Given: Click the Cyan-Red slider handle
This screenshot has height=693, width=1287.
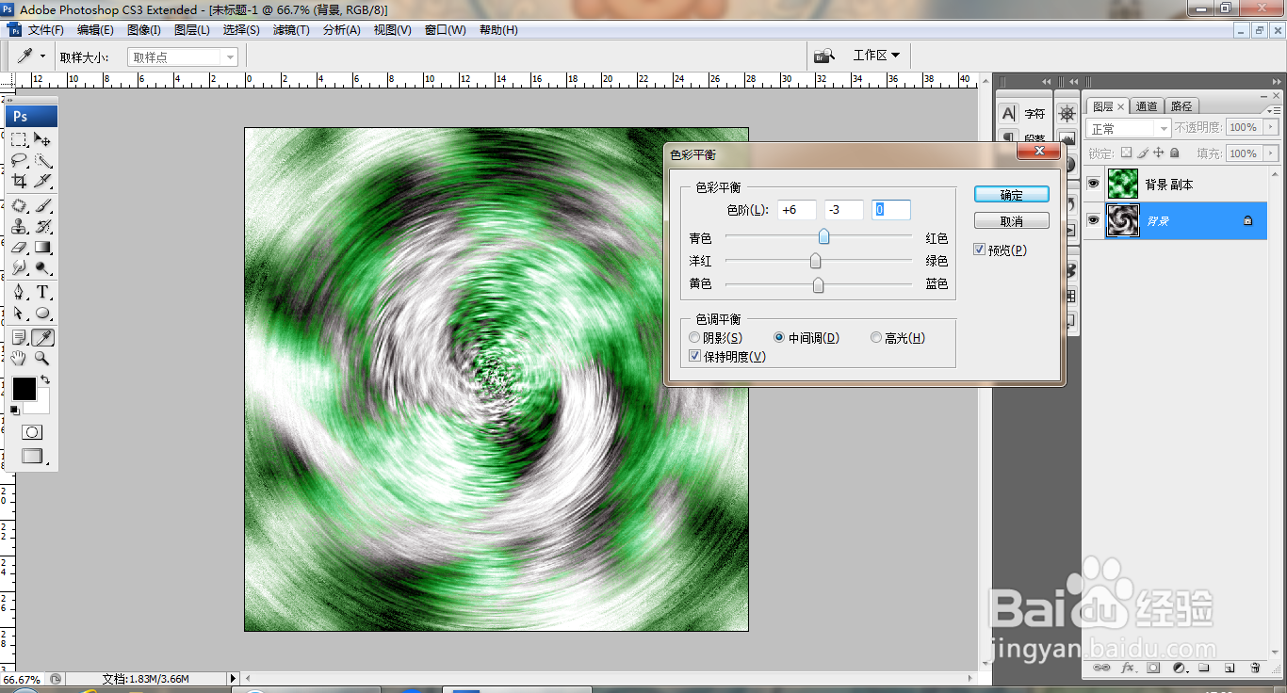Looking at the screenshot, I should coord(824,236).
